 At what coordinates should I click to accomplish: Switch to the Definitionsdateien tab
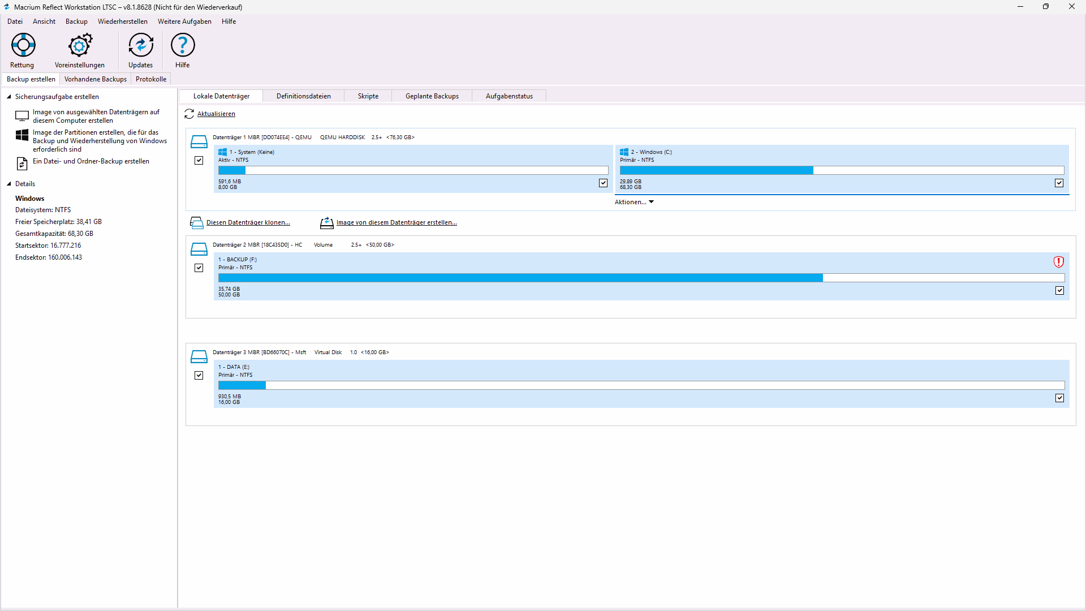[x=304, y=96]
